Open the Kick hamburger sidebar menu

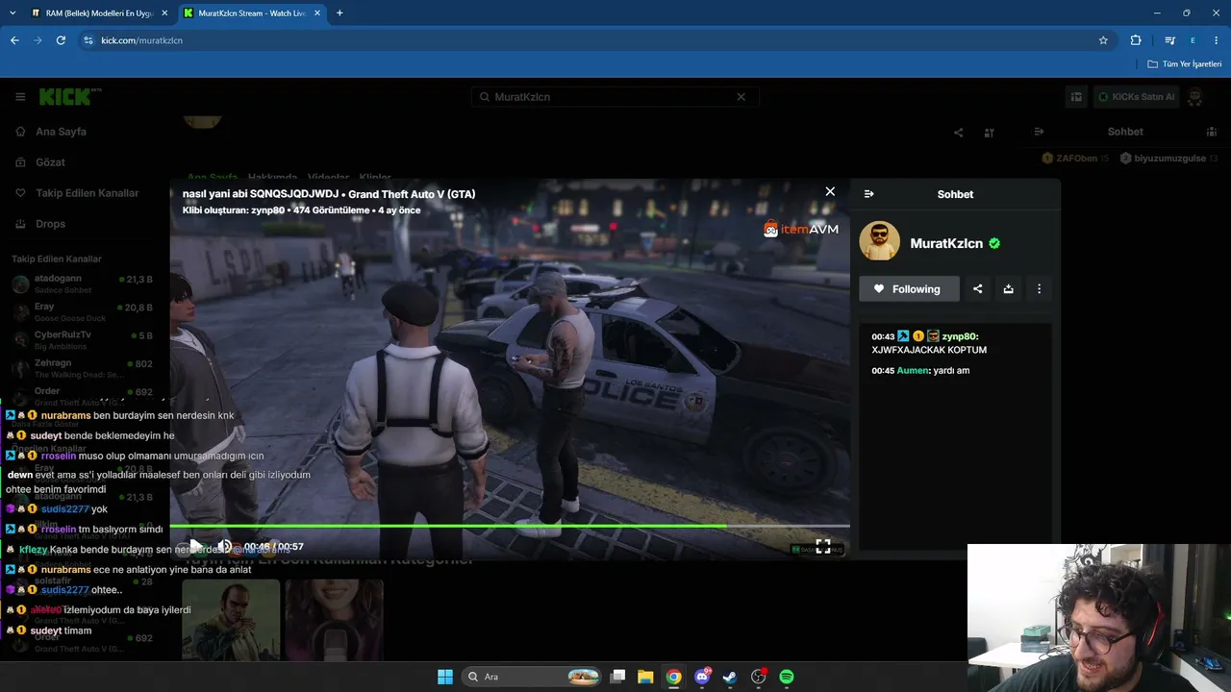(x=20, y=97)
